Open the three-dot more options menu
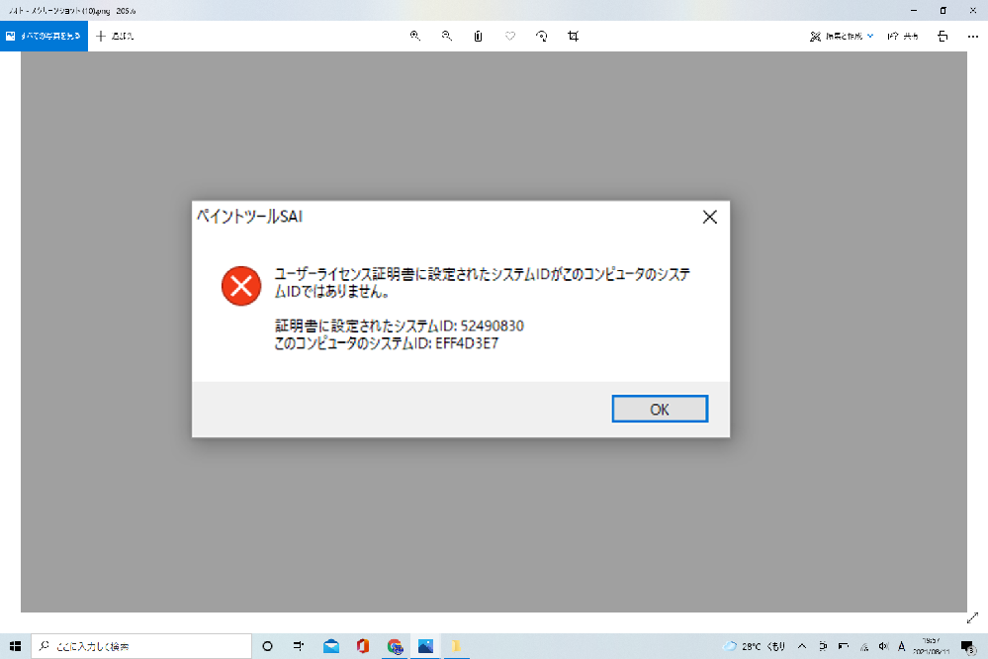The height and width of the screenshot is (659, 988). tap(973, 36)
